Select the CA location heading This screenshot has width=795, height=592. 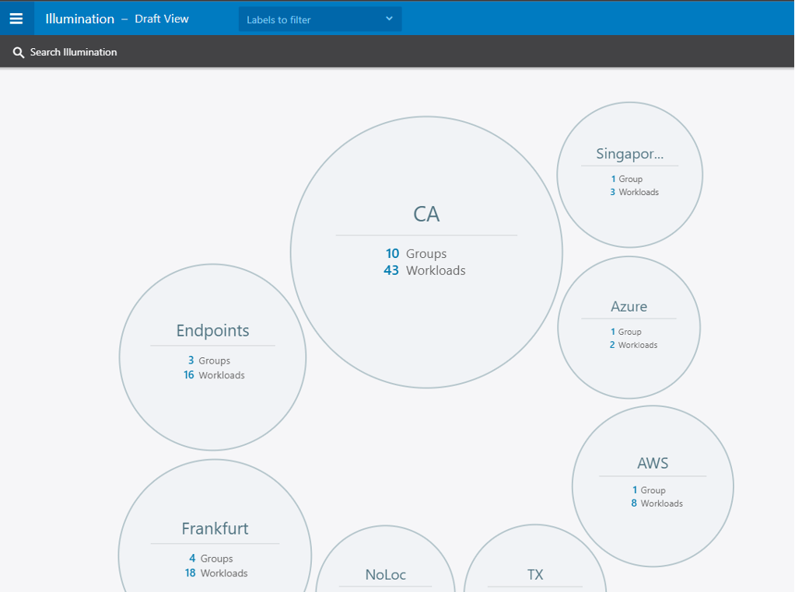pos(426,214)
